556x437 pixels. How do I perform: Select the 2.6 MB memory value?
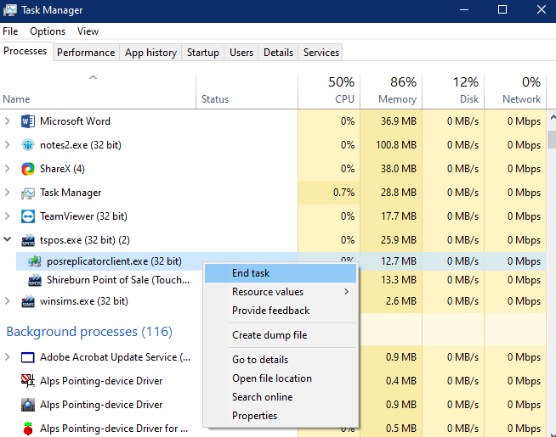400,301
